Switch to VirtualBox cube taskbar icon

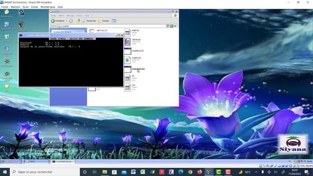click(x=209, y=172)
